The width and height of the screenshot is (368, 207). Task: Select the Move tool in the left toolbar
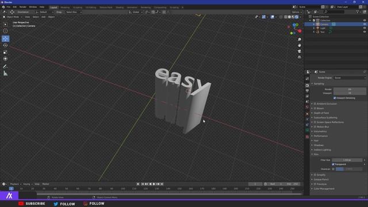5,39
